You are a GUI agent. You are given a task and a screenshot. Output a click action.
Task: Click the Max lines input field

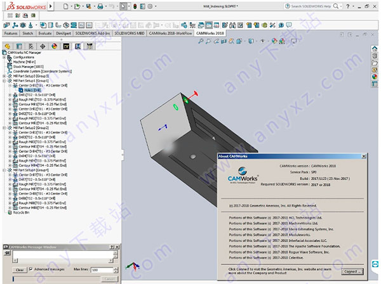[x=102, y=269]
